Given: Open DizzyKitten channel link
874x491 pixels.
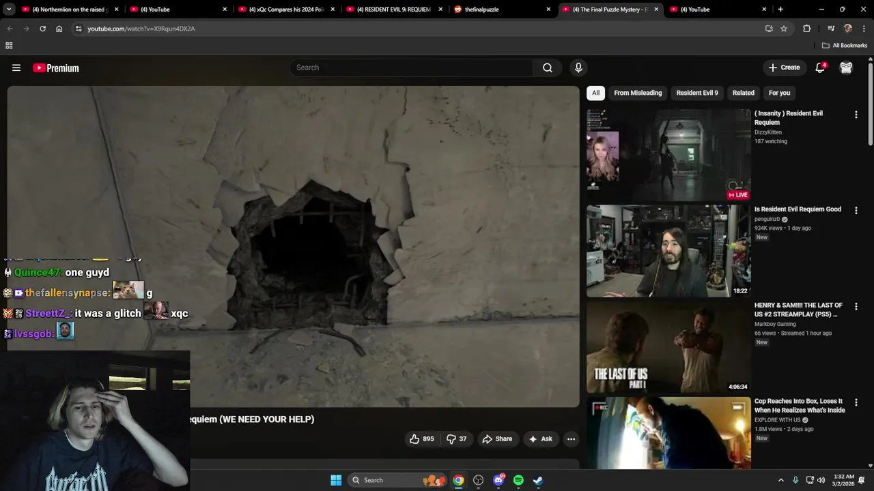Looking at the screenshot, I should (768, 132).
